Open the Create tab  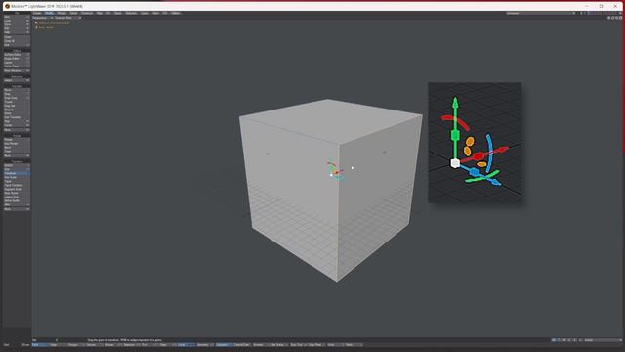(x=37, y=13)
